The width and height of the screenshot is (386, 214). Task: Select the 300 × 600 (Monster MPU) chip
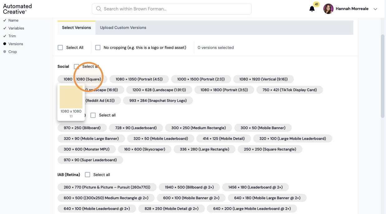[x=87, y=149]
